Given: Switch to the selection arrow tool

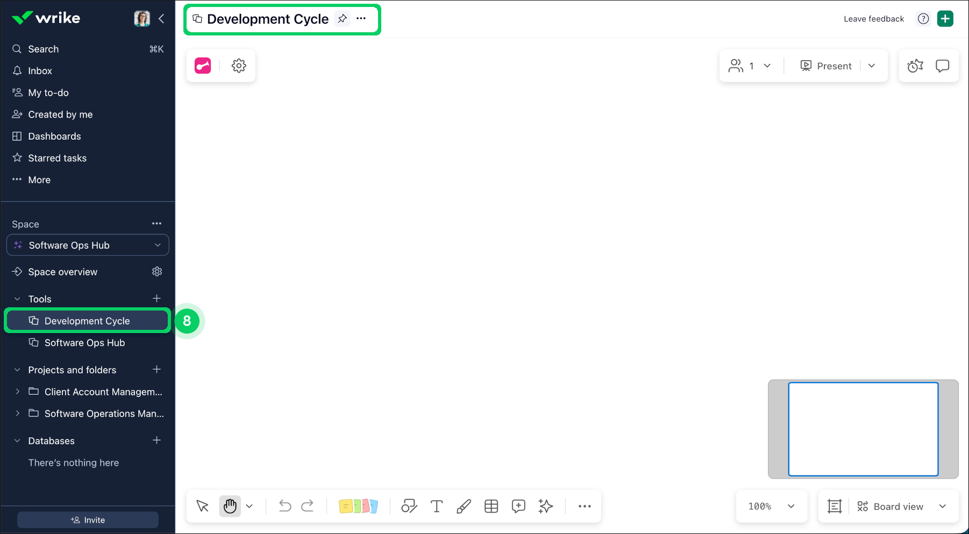Looking at the screenshot, I should (x=202, y=506).
